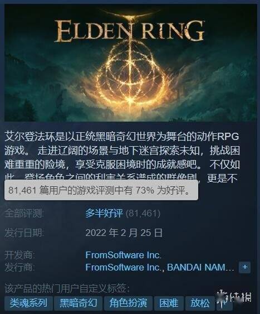This screenshot has height=314, width=260.
Task: Select the 黑暗奇幻 tag
Action: click(x=79, y=303)
